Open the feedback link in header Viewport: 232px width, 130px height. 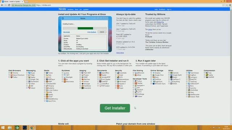point(162,9)
